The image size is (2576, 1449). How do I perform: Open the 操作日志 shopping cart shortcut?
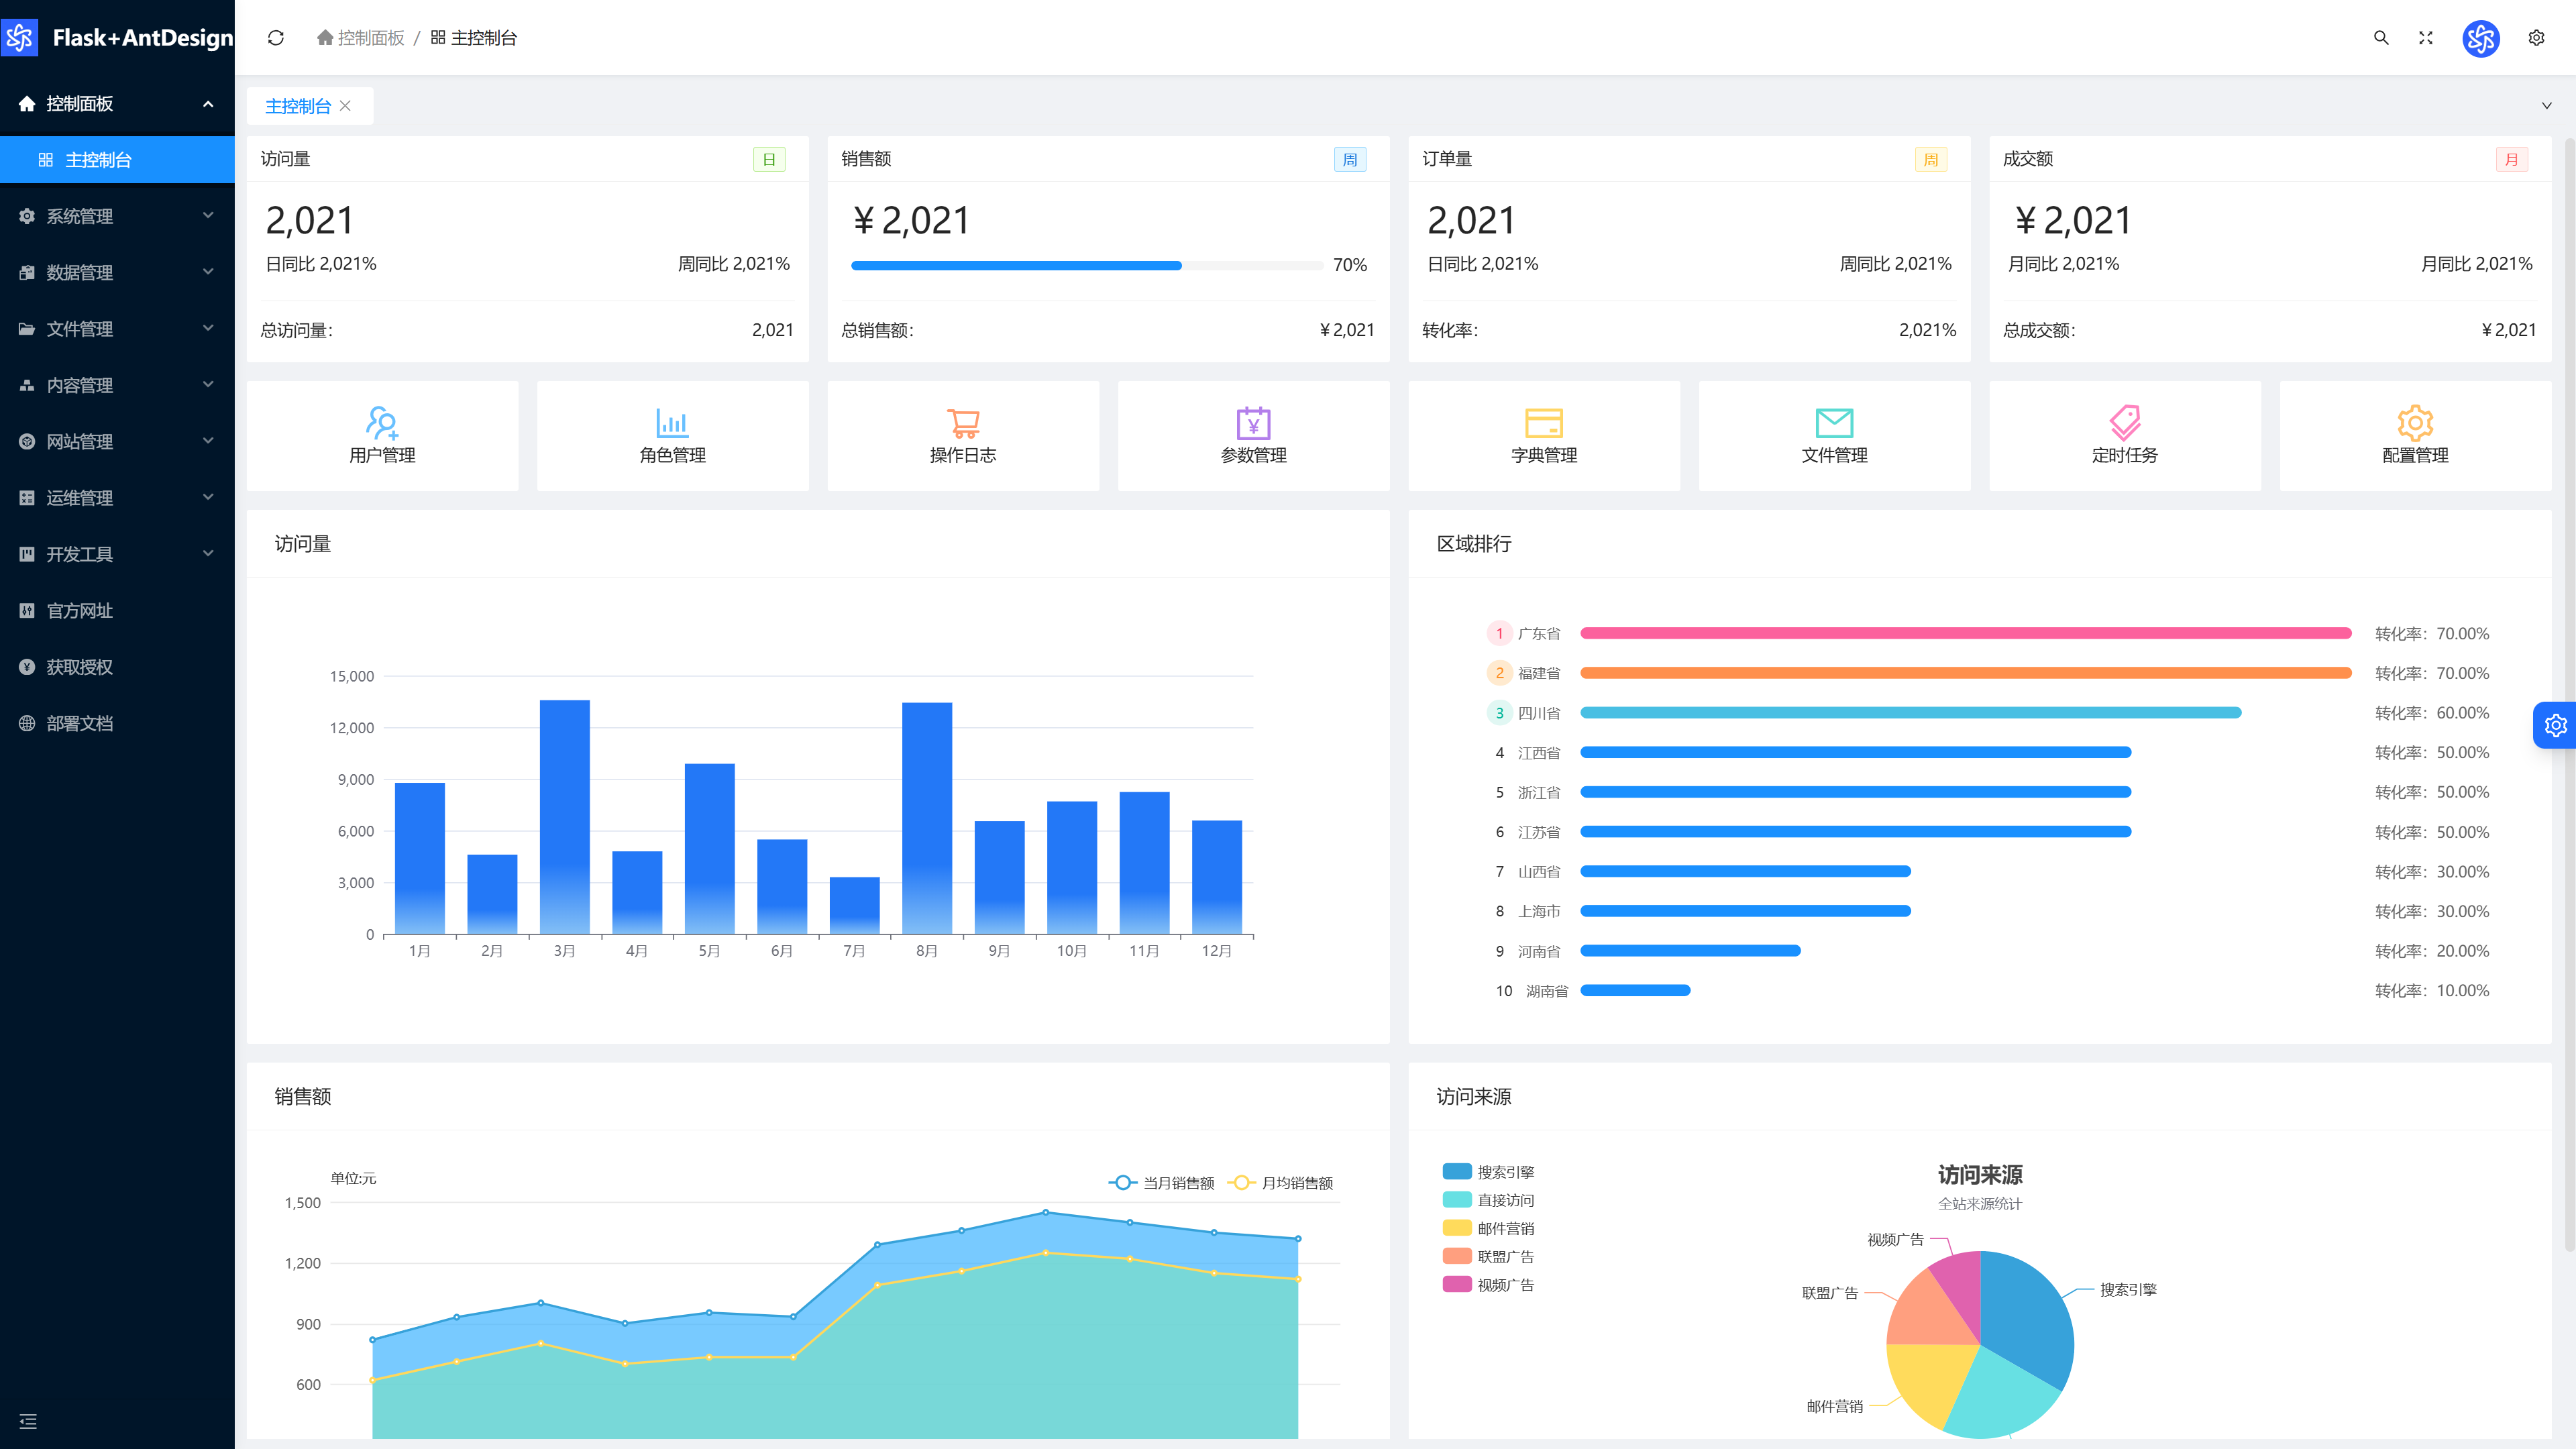pos(963,436)
